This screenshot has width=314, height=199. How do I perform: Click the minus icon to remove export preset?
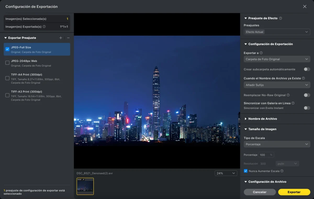68,38
